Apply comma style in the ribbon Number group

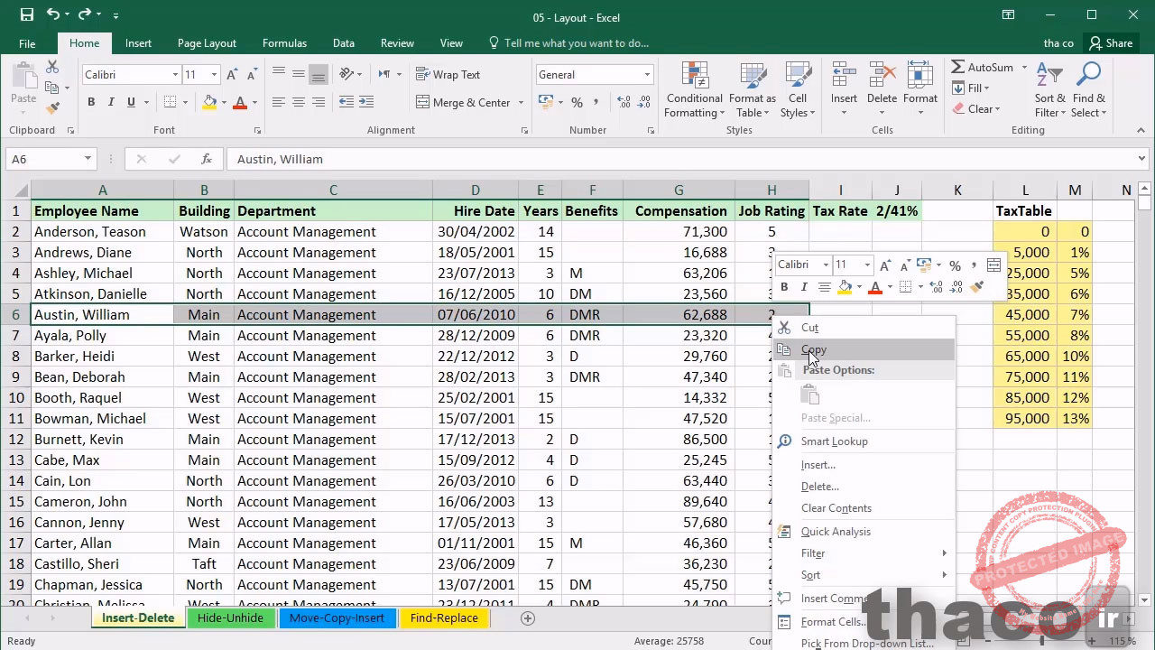click(596, 103)
